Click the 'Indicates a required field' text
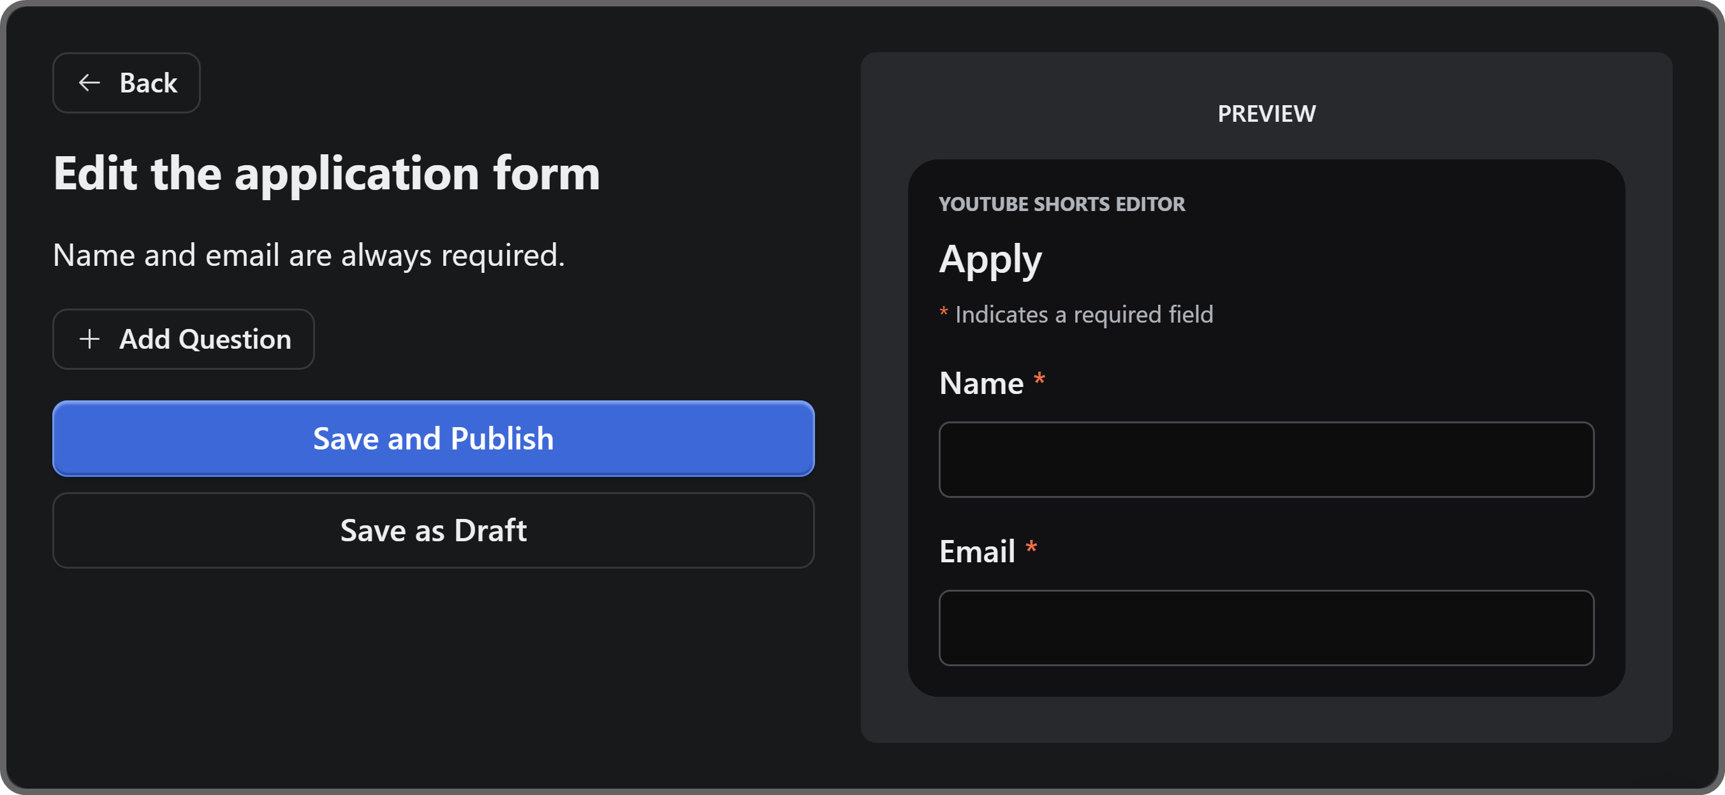Screen dimensions: 1725x795 pos(1083,314)
